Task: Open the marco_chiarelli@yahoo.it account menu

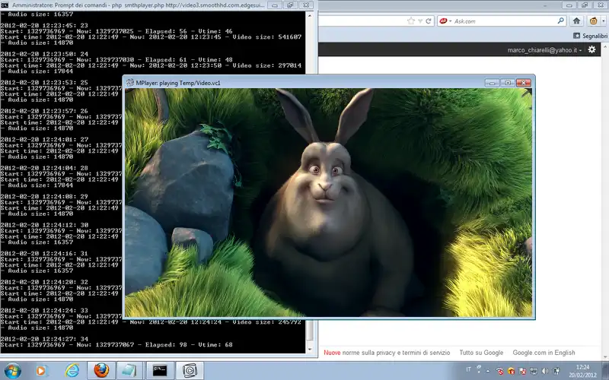Action: pyautogui.click(x=544, y=50)
